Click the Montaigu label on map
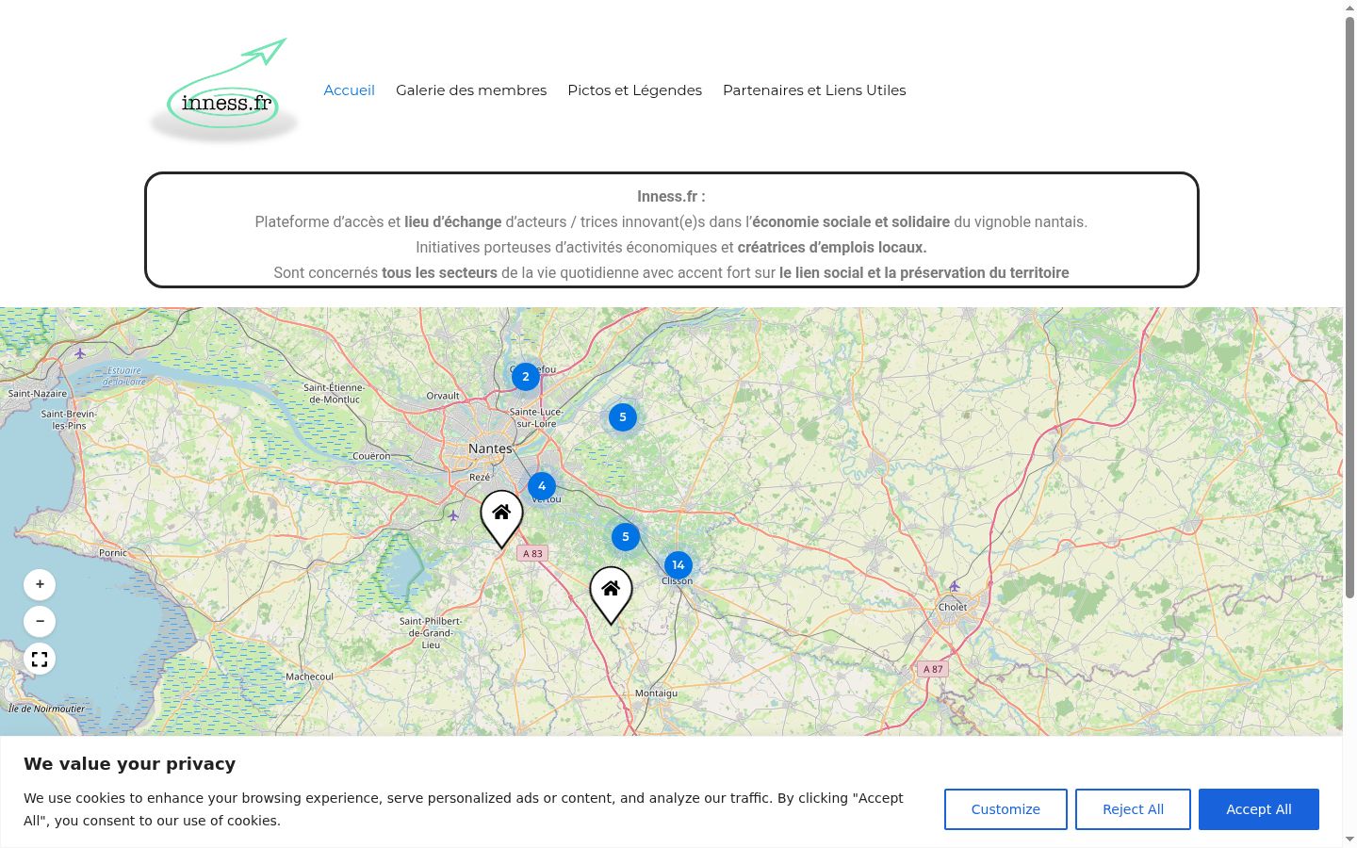Viewport: 1357px width, 848px height. pos(657,693)
